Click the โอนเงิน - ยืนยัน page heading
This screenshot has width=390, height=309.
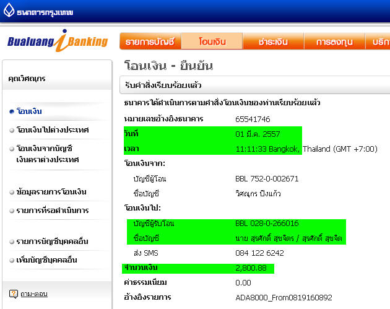(168, 66)
